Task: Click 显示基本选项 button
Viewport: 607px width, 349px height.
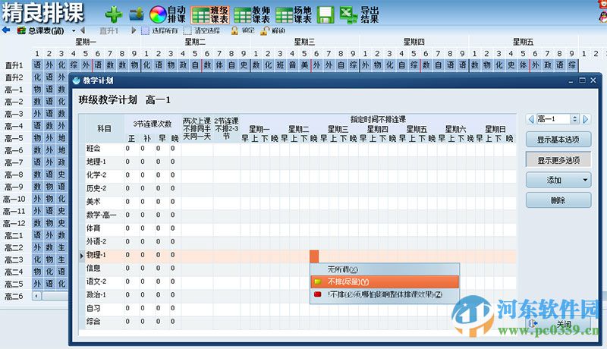Action: pyautogui.click(x=558, y=140)
